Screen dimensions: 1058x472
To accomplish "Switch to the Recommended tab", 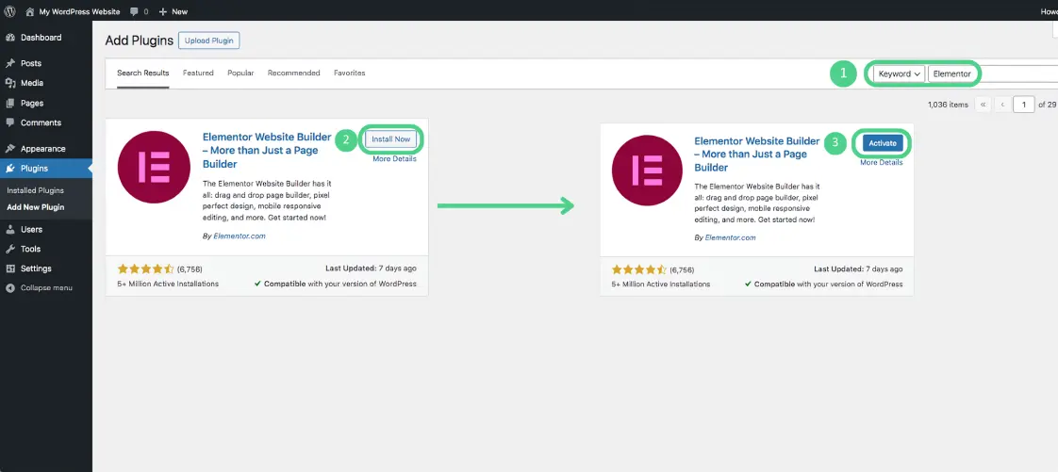I will (293, 73).
